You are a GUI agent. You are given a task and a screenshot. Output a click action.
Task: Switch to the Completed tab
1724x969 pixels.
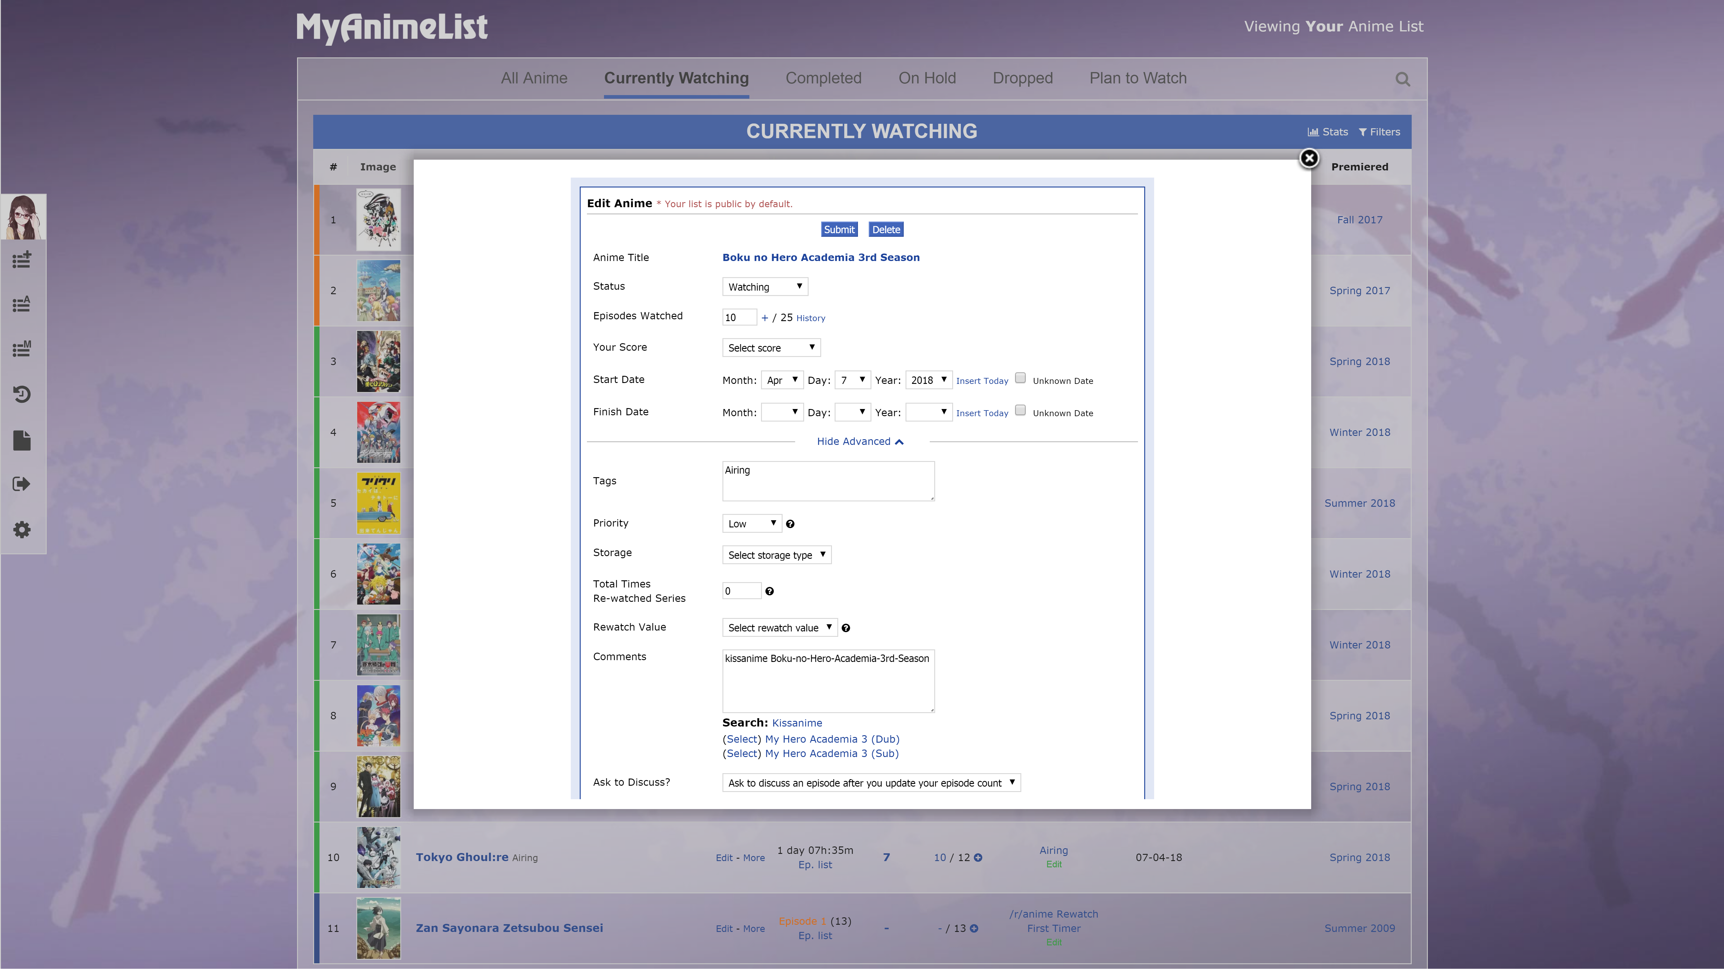pyautogui.click(x=823, y=78)
